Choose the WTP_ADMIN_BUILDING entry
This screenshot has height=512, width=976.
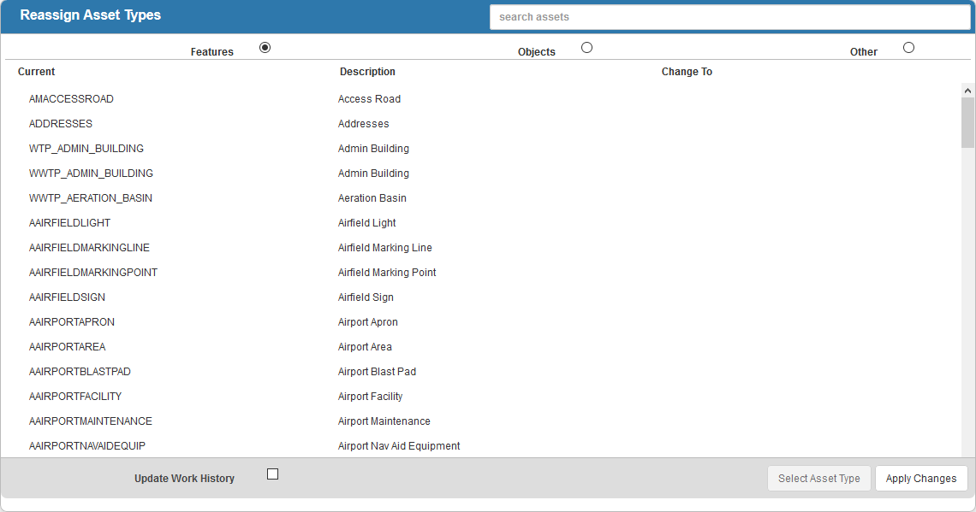coord(86,149)
